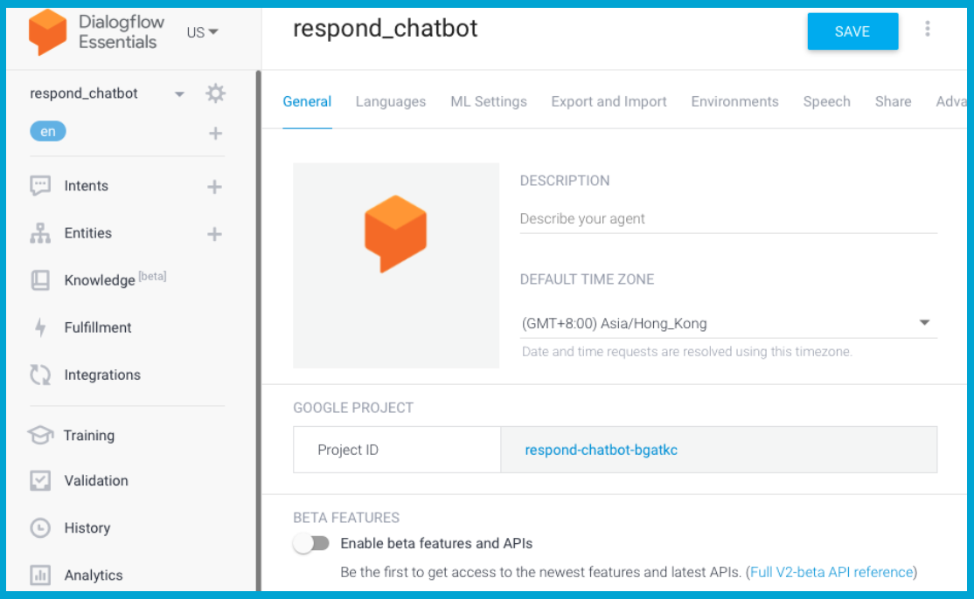This screenshot has width=974, height=599.
Task: Click the History clock icon
Action: coord(40,527)
